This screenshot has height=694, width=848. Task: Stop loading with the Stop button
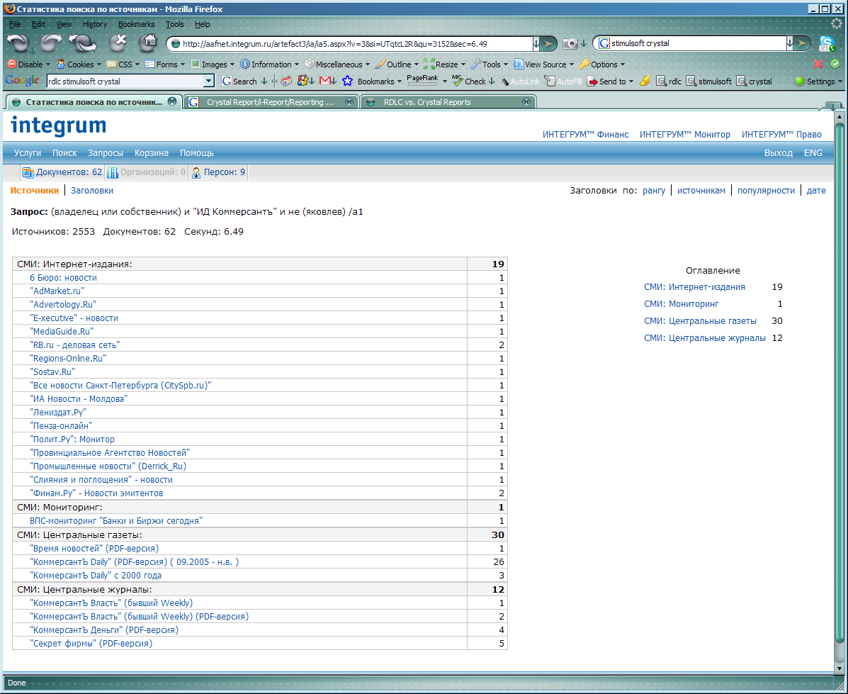[118, 43]
